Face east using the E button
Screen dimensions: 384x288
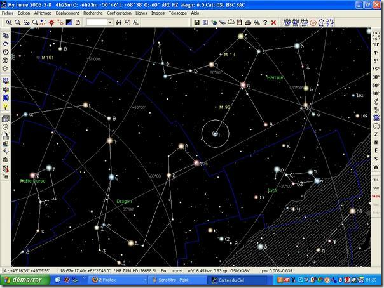pos(376,151)
